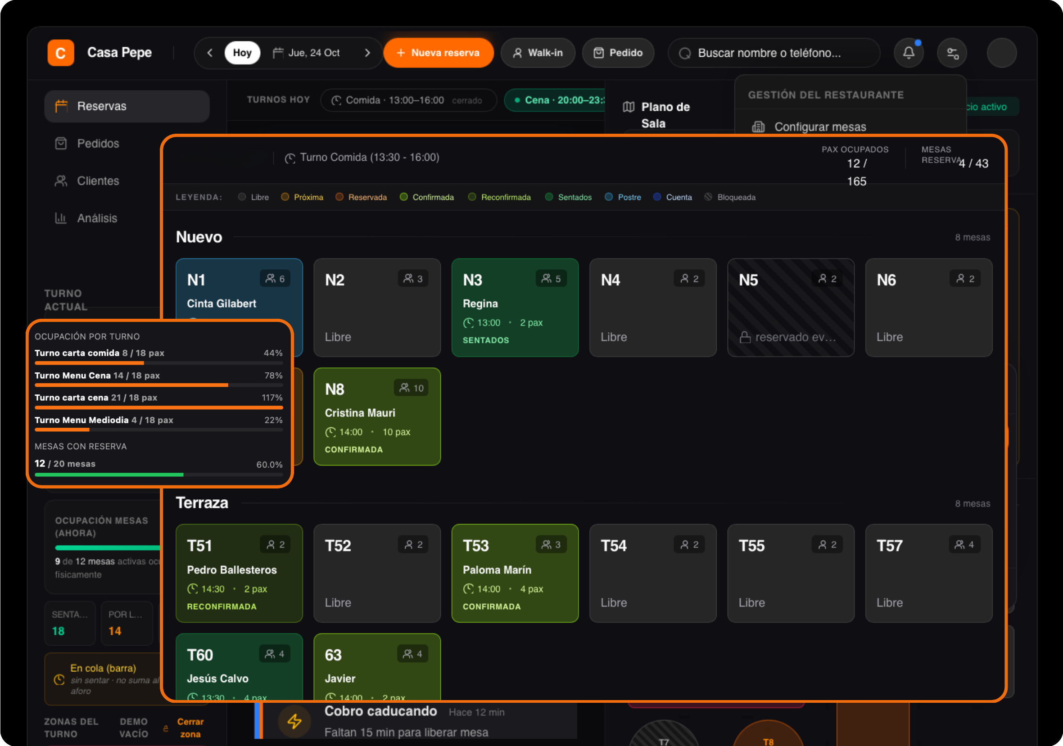The height and width of the screenshot is (746, 1063).
Task: Select the Comida 13:00–16:00 shift pill
Action: pyautogui.click(x=408, y=100)
